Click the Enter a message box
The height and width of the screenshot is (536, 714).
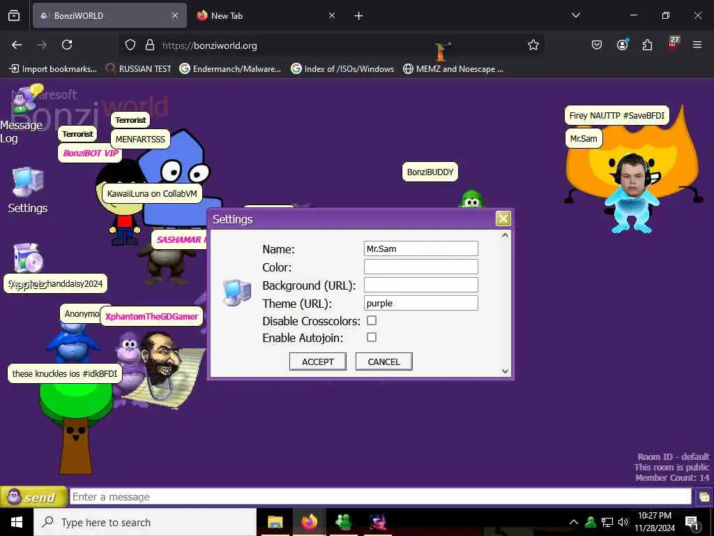pyautogui.click(x=381, y=496)
